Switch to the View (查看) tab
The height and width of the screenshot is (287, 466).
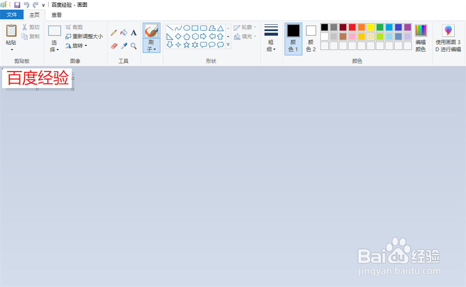56,15
